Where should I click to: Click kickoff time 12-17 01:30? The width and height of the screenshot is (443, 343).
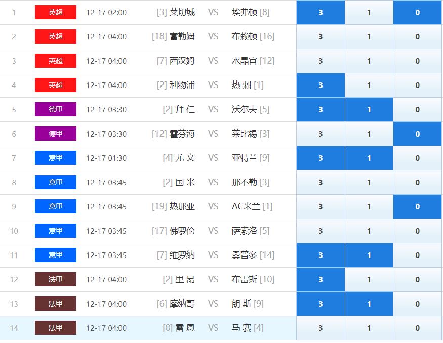point(106,158)
